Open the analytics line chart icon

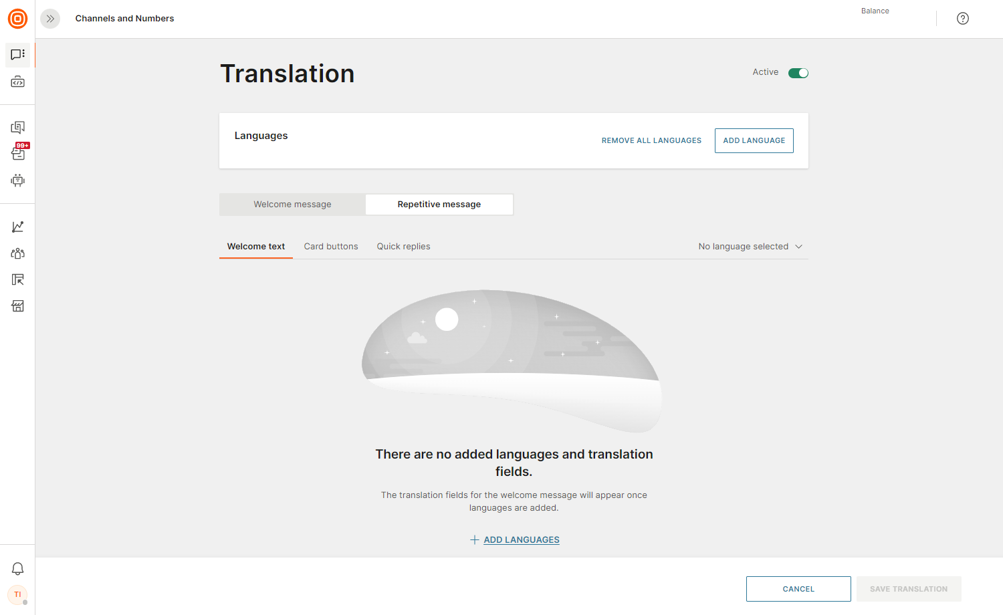[18, 227]
